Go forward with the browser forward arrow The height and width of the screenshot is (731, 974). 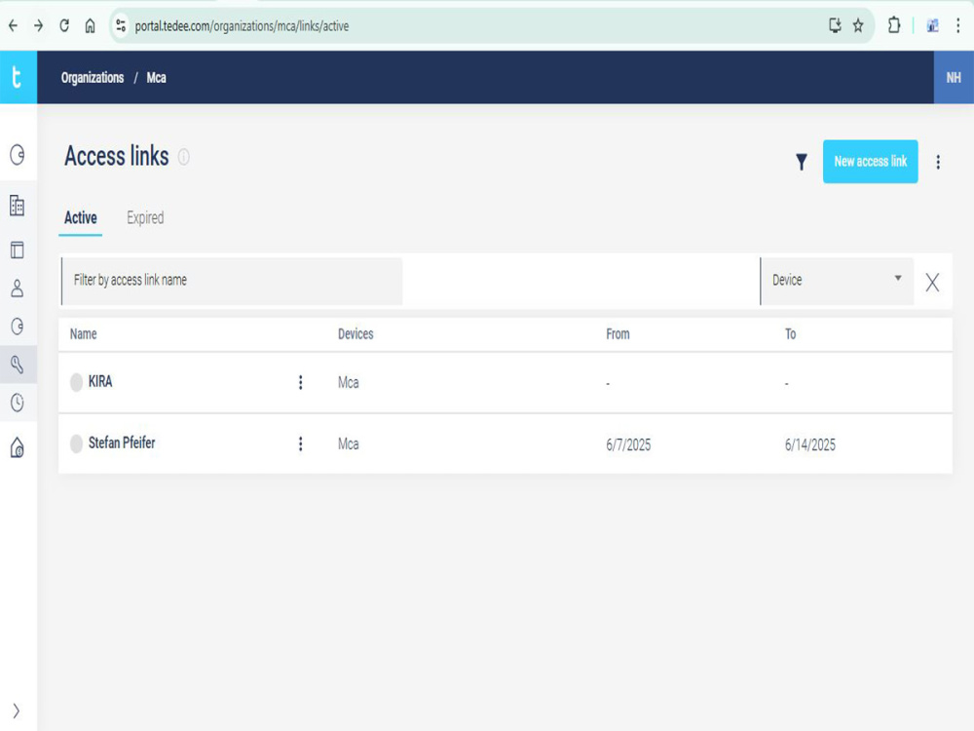pos(39,25)
